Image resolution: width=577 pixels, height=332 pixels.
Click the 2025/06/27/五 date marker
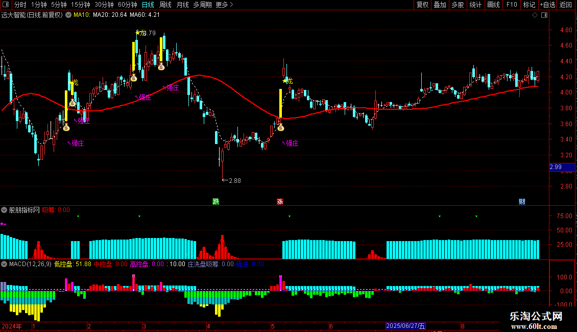[405, 326]
